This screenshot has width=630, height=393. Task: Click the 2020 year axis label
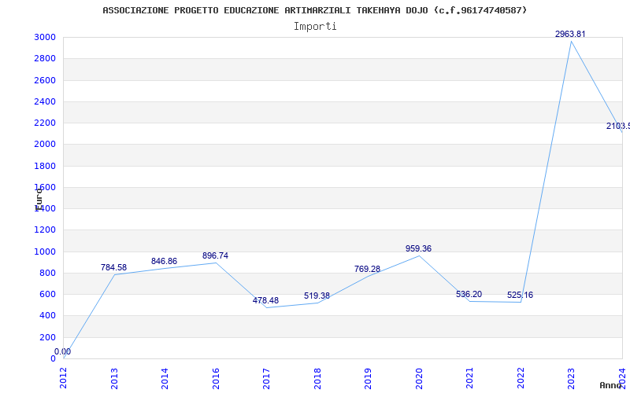click(x=419, y=377)
